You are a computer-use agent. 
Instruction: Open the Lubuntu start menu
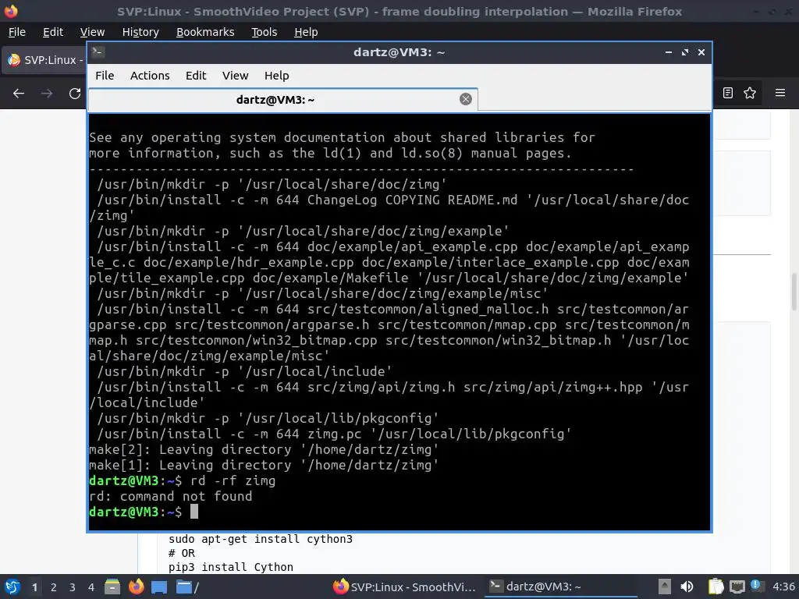[x=12, y=587]
